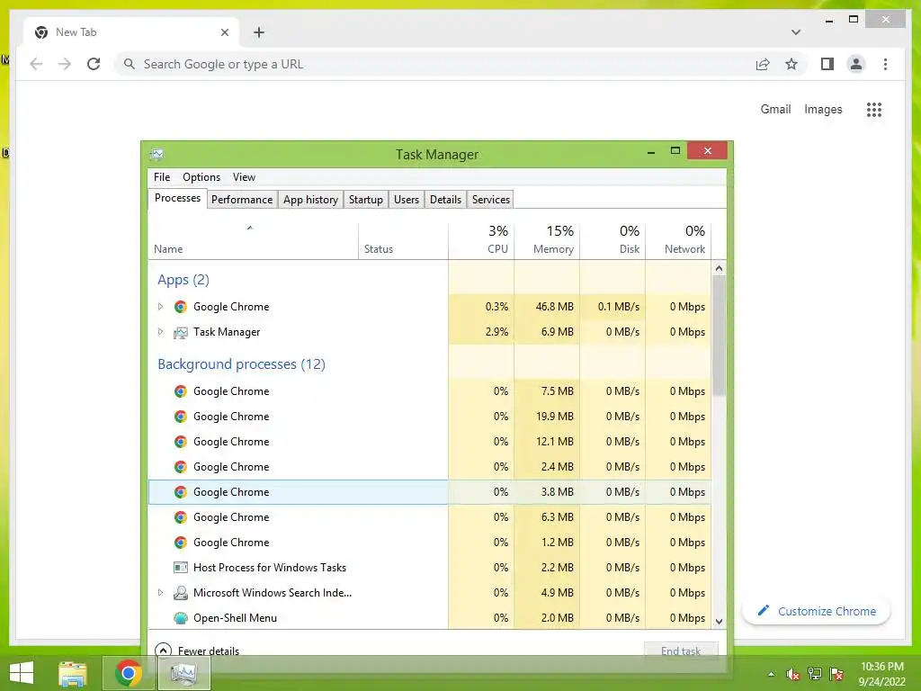The image size is (921, 691).
Task: Click the Task Manager title bar icon
Action: pos(156,155)
